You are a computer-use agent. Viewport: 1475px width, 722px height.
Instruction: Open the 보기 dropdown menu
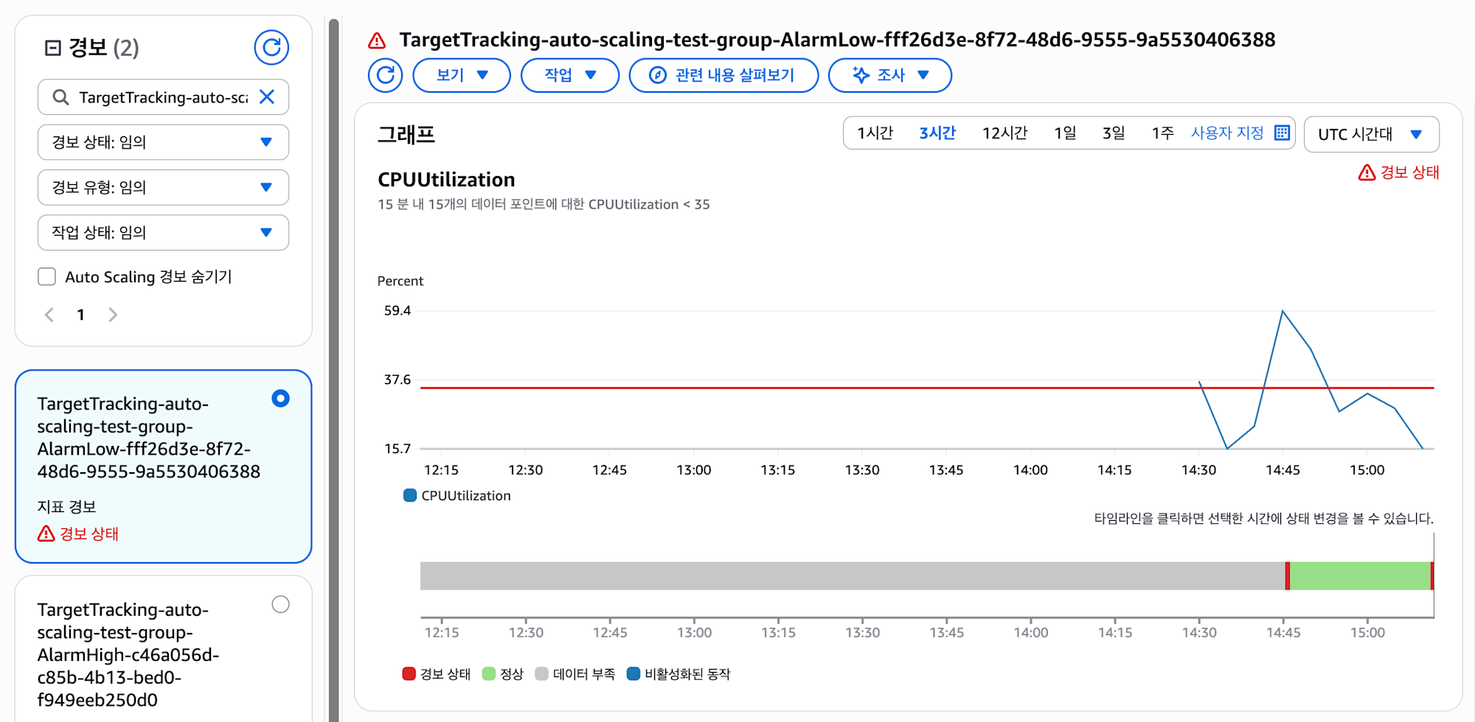click(x=462, y=75)
